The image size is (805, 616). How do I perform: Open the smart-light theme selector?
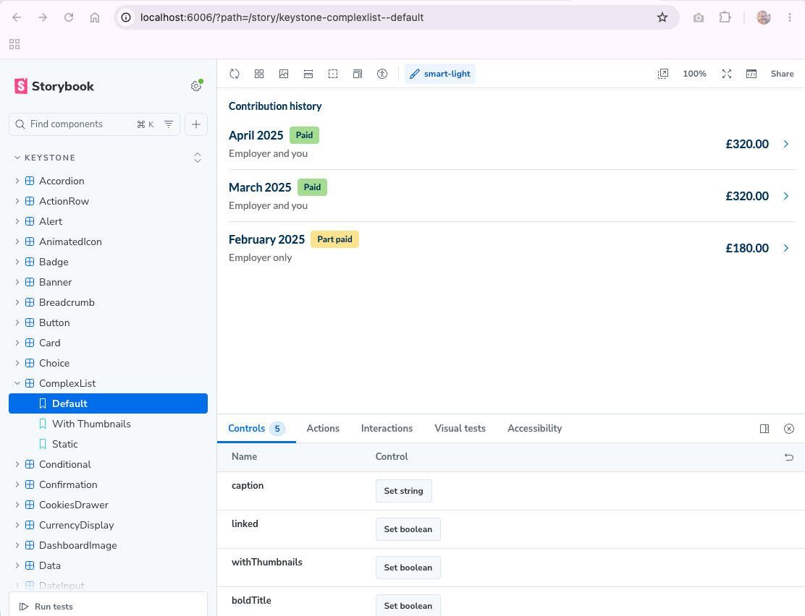(440, 74)
